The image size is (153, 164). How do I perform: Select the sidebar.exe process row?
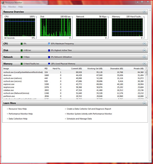[x=74, y=90]
